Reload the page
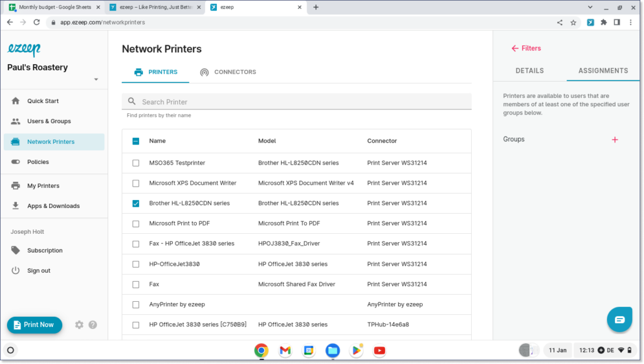Image resolution: width=644 pixels, height=364 pixels. click(36, 22)
